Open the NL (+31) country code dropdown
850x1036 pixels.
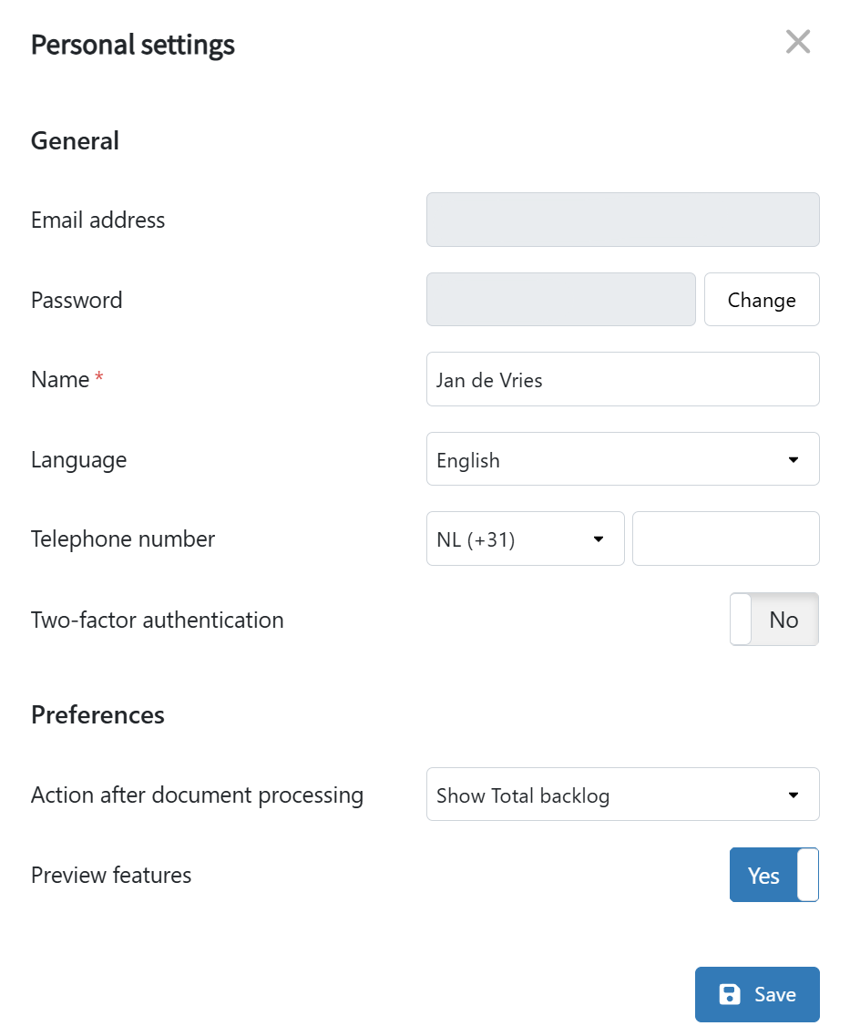tap(525, 539)
